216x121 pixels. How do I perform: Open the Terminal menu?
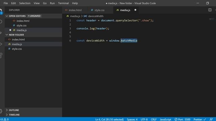click(63, 3)
